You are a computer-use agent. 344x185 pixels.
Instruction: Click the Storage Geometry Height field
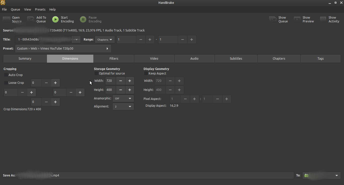(110, 90)
